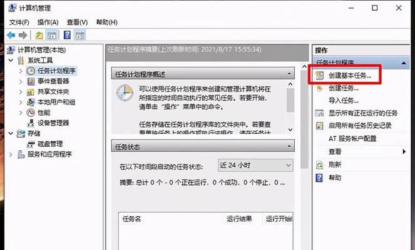
Task: Toggle the show/hide console tree icon
Action: click(x=51, y=35)
